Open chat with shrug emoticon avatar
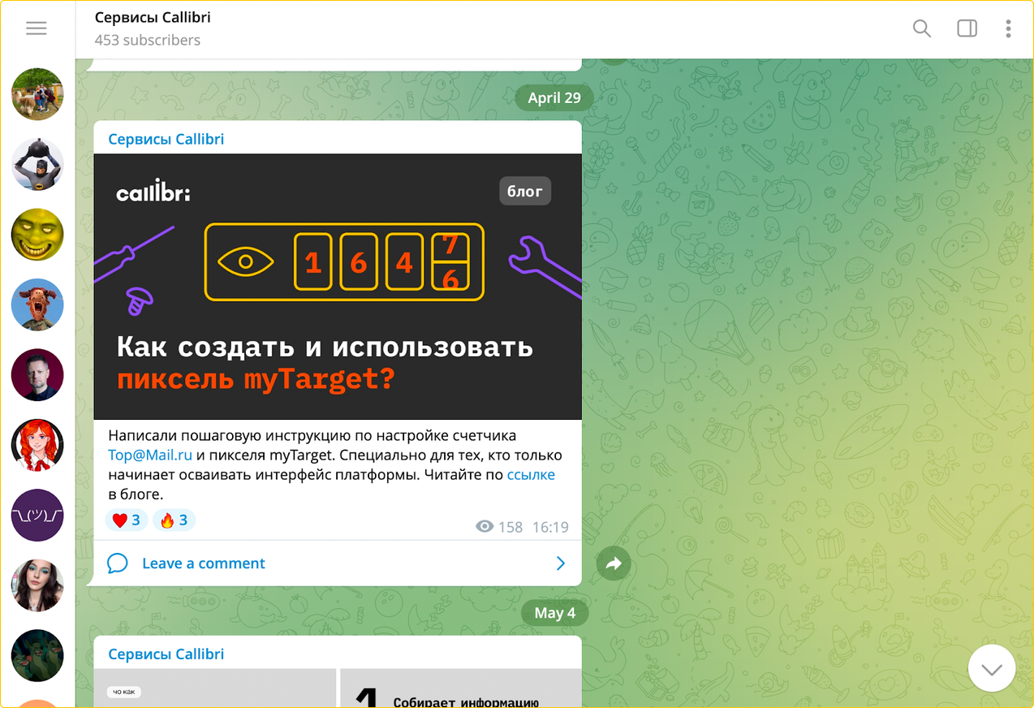Image resolution: width=1034 pixels, height=708 pixels. 37,515
